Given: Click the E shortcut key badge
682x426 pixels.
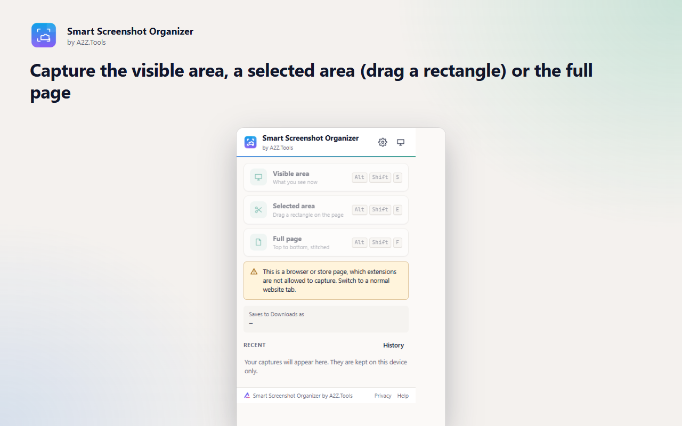Looking at the screenshot, I should click(397, 210).
